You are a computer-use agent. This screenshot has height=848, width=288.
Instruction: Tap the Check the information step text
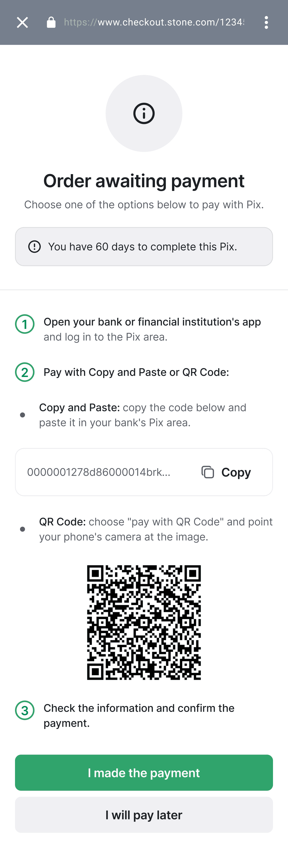[139, 715]
